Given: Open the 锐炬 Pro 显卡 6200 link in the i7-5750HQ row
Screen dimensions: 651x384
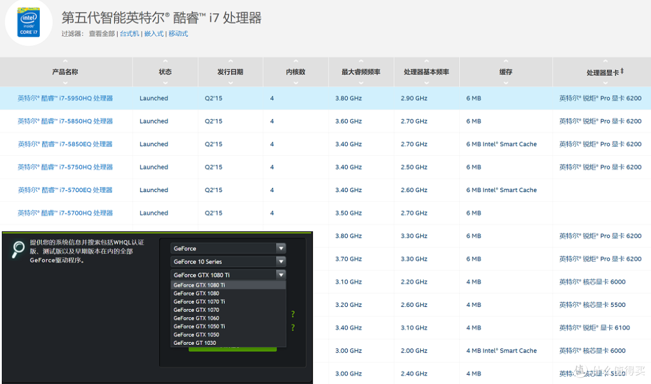Looking at the screenshot, I should pos(600,167).
